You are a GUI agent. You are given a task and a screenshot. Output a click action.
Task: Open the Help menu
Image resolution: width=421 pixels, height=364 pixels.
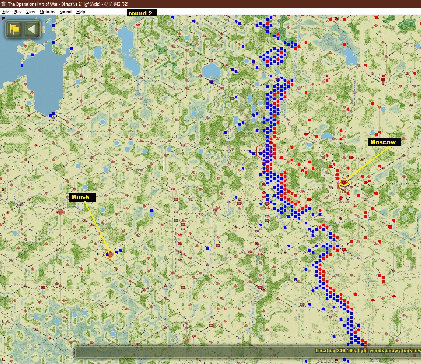[81, 12]
